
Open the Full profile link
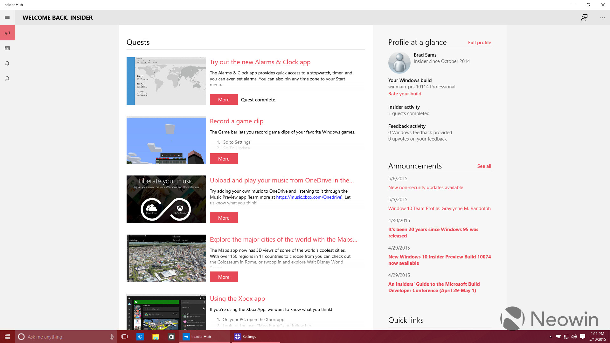tap(480, 43)
